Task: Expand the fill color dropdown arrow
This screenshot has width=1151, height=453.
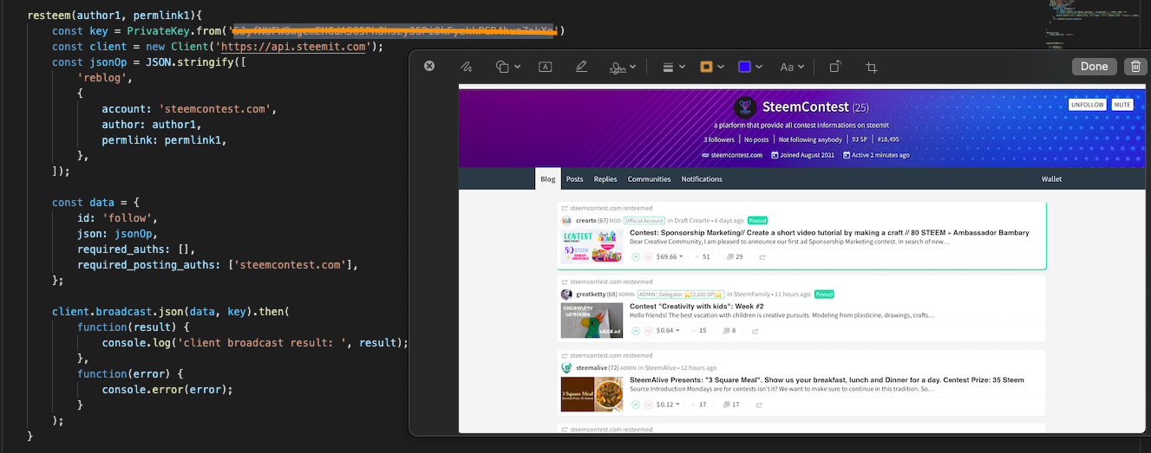Action: click(x=759, y=67)
